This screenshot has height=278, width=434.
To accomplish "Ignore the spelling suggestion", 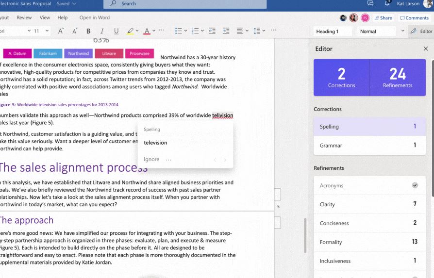I will [151, 159].
